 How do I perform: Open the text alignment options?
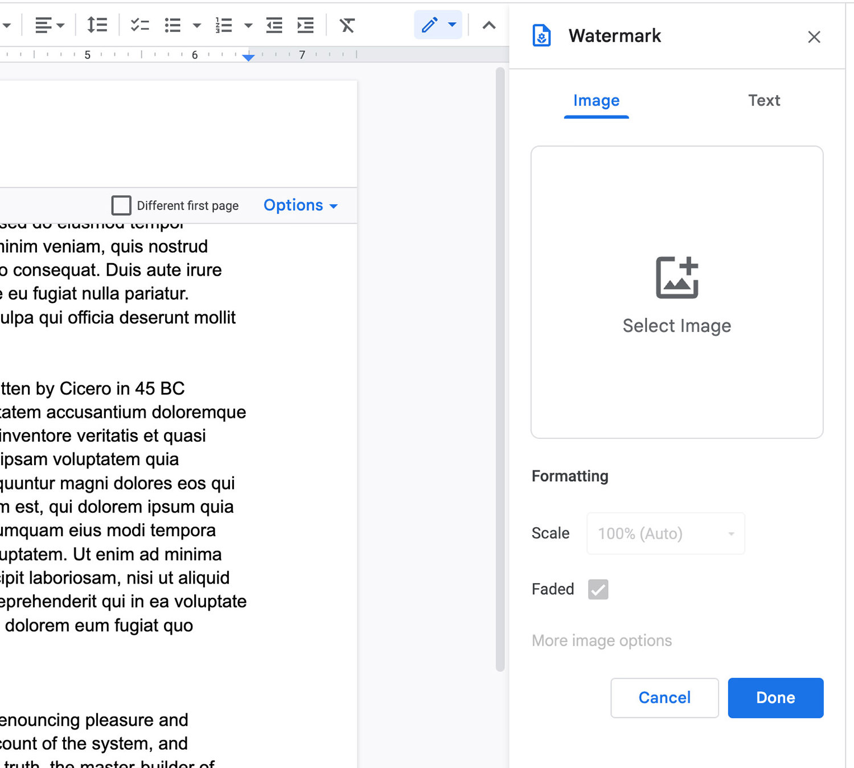(x=50, y=25)
